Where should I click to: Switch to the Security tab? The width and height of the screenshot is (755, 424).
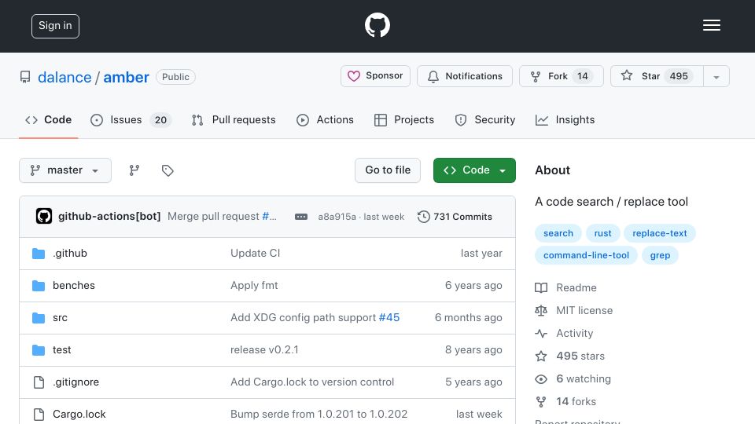click(485, 119)
